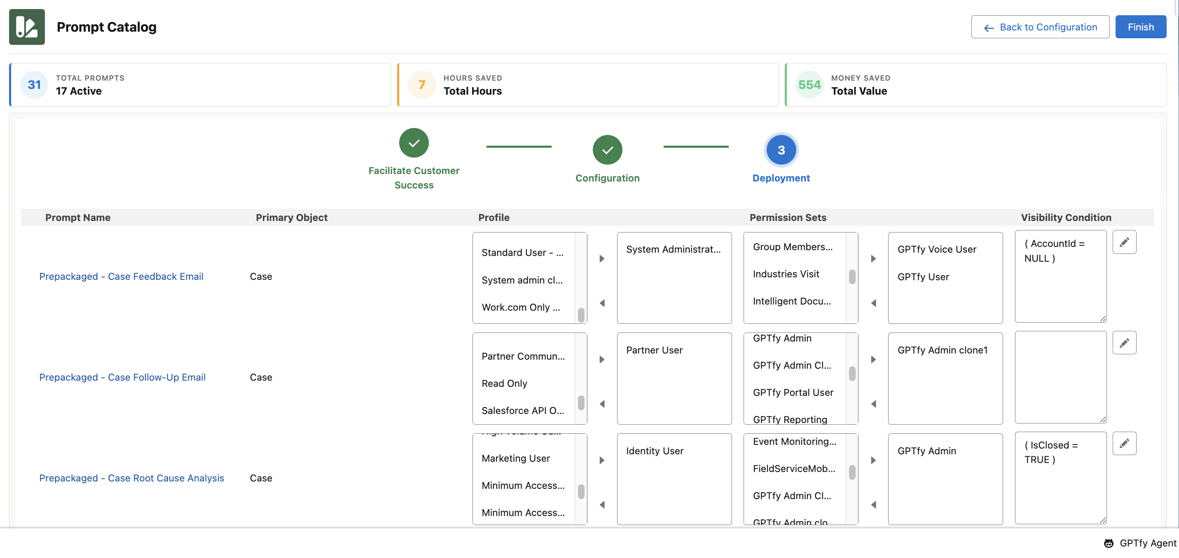Switch to the Configuration step
The image size is (1179, 558).
[607, 150]
